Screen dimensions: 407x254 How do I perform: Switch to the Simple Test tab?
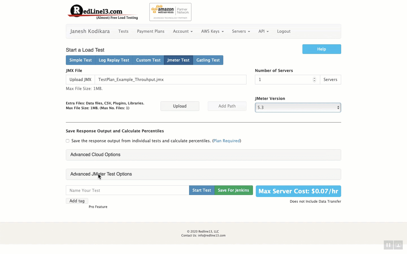(x=81, y=60)
